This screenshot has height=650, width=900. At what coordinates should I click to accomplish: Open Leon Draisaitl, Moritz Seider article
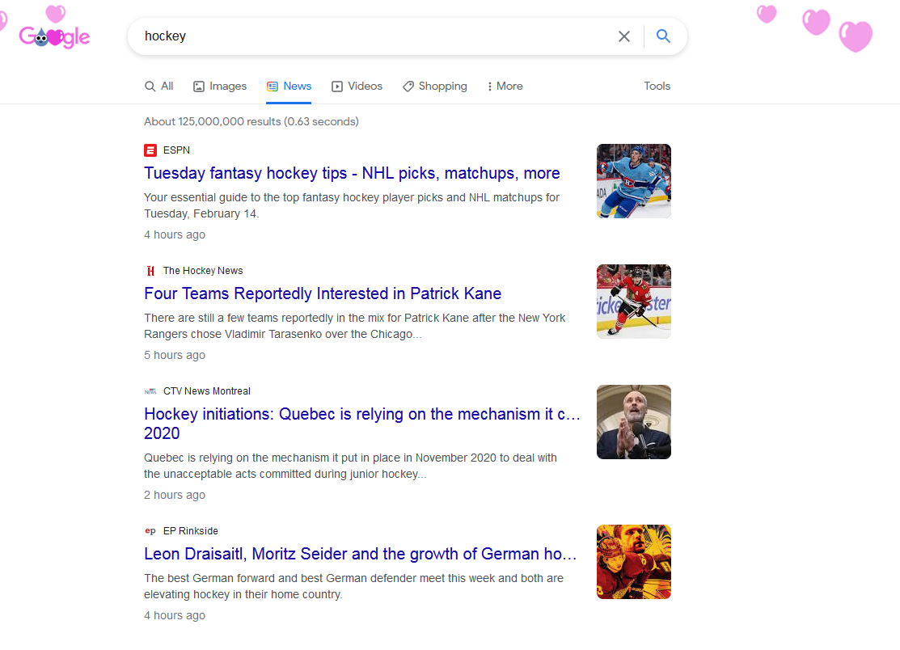pos(361,554)
